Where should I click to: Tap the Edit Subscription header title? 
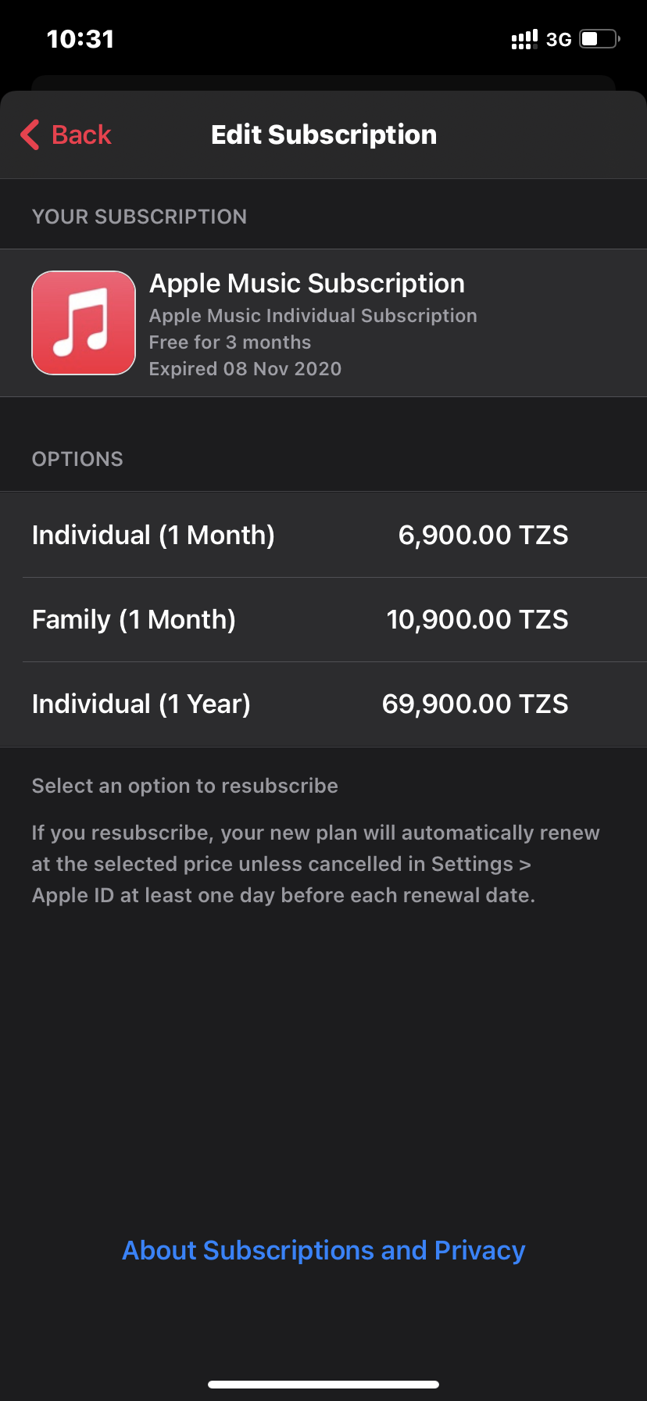pyautogui.click(x=323, y=134)
